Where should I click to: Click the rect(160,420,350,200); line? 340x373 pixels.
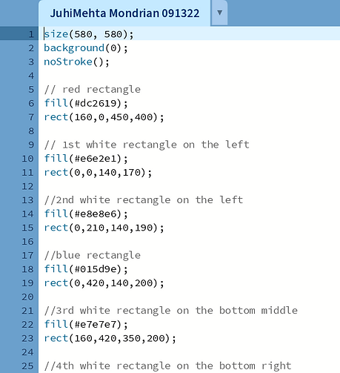pyautogui.click(x=110, y=338)
